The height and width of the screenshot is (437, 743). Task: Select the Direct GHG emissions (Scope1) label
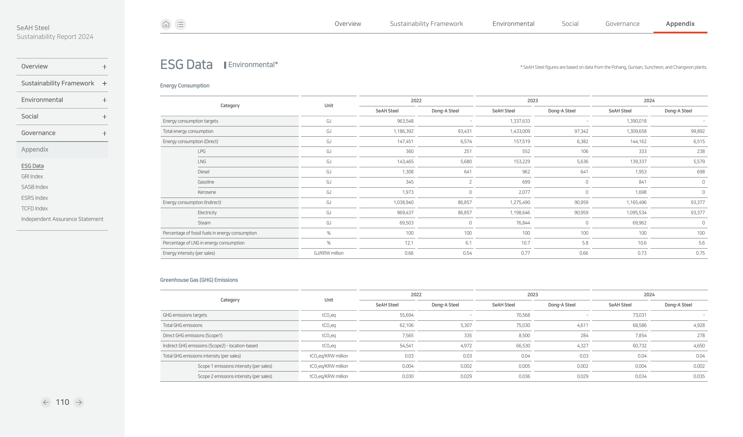[x=193, y=336]
